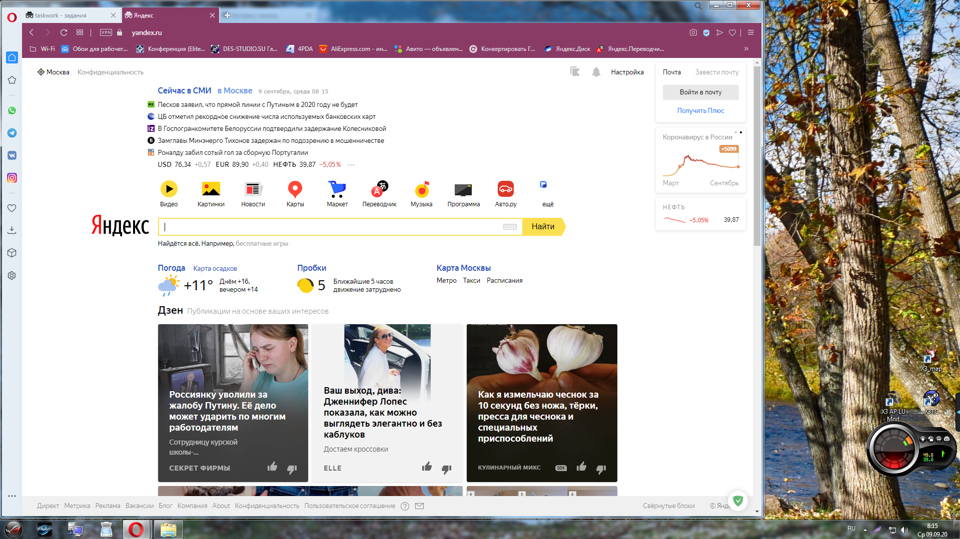The width and height of the screenshot is (960, 539).
Task: Dislike the ELLE Jennifer Lopez article
Action: click(x=447, y=469)
